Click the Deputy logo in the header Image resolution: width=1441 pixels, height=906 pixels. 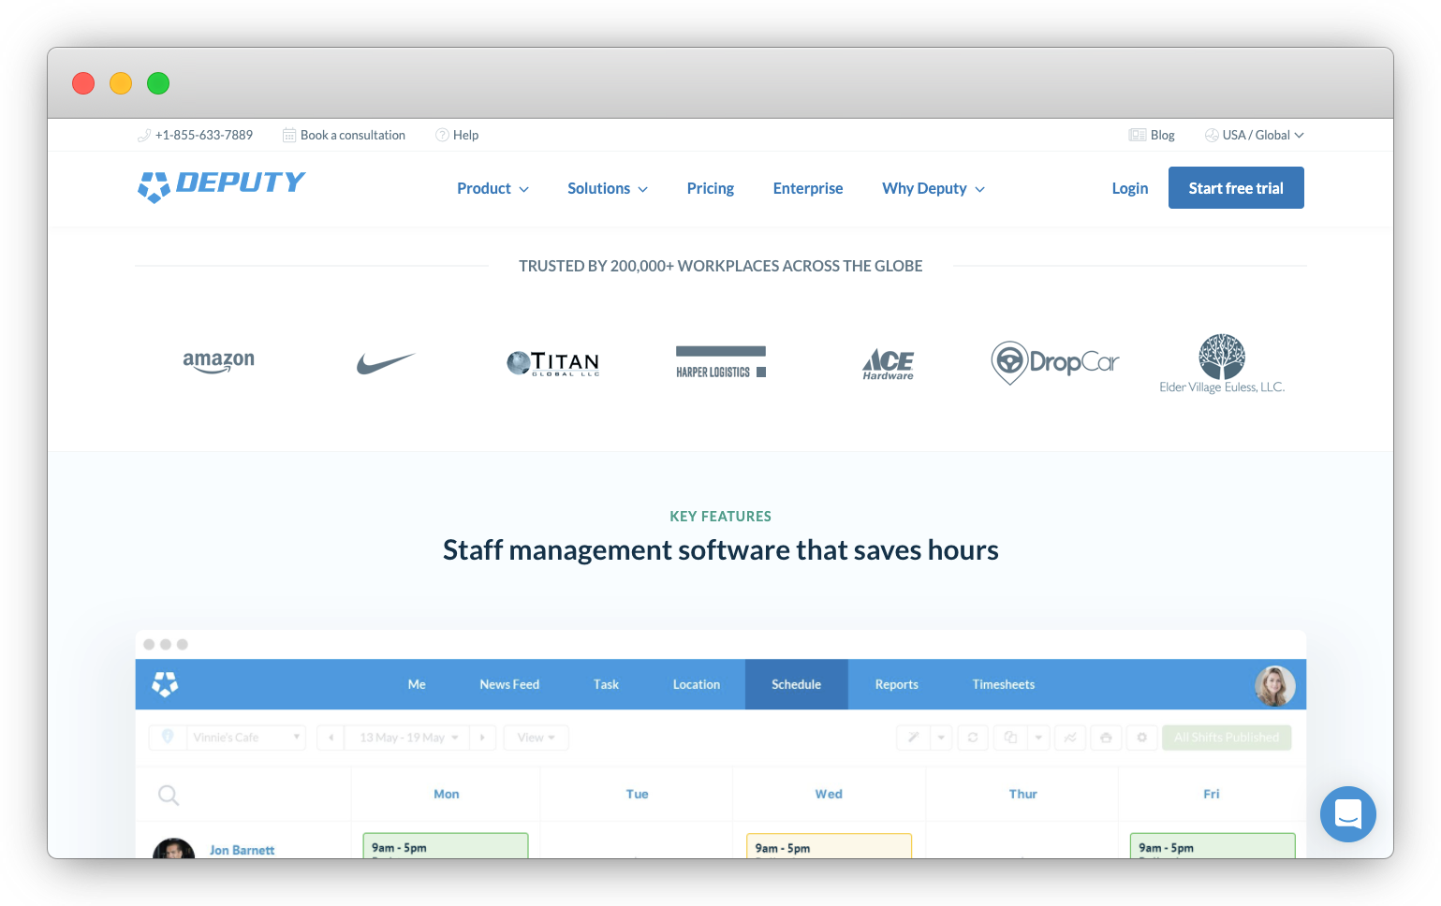coord(221,184)
